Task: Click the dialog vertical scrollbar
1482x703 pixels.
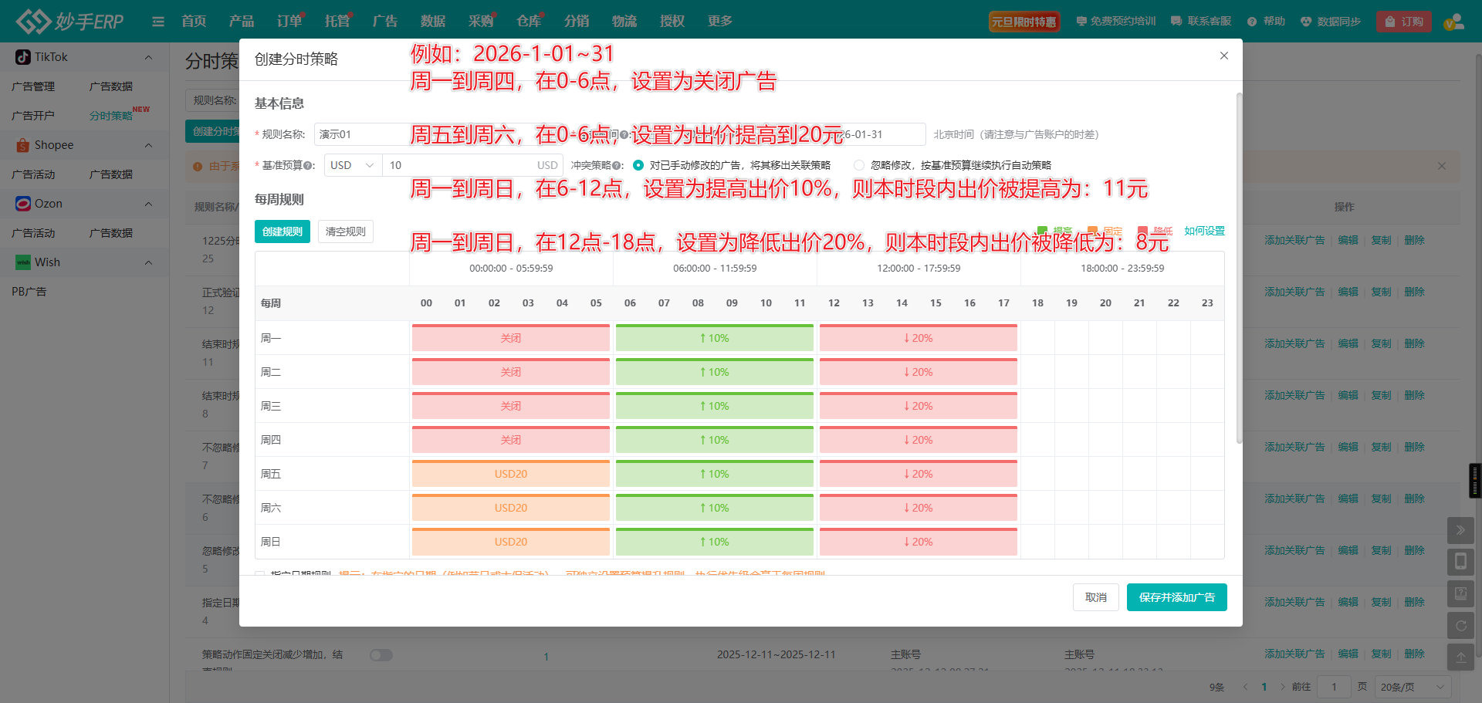Action: coord(1240,268)
